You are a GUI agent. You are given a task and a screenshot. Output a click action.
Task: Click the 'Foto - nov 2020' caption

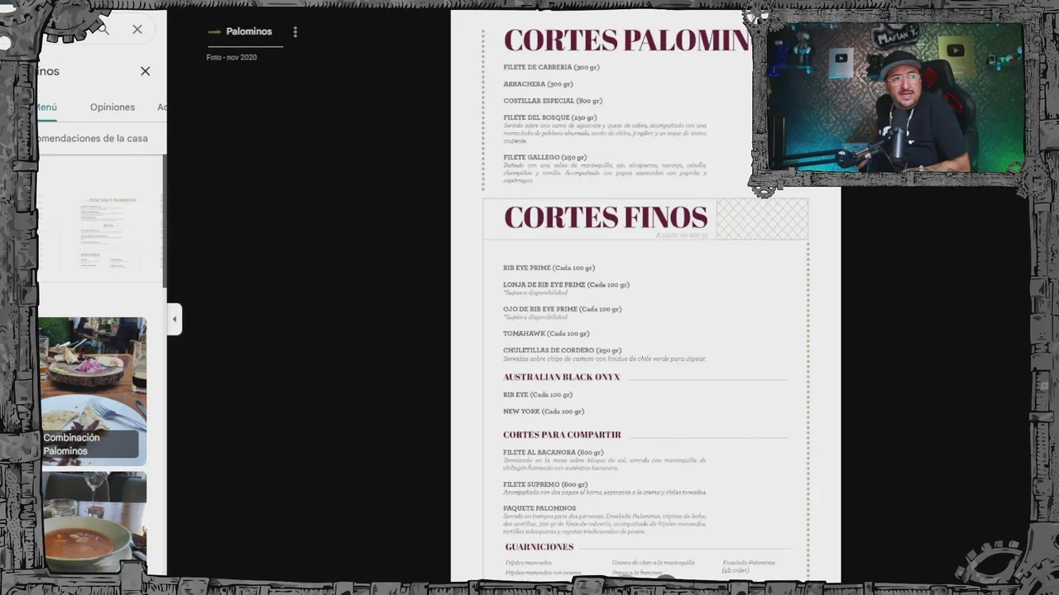232,57
